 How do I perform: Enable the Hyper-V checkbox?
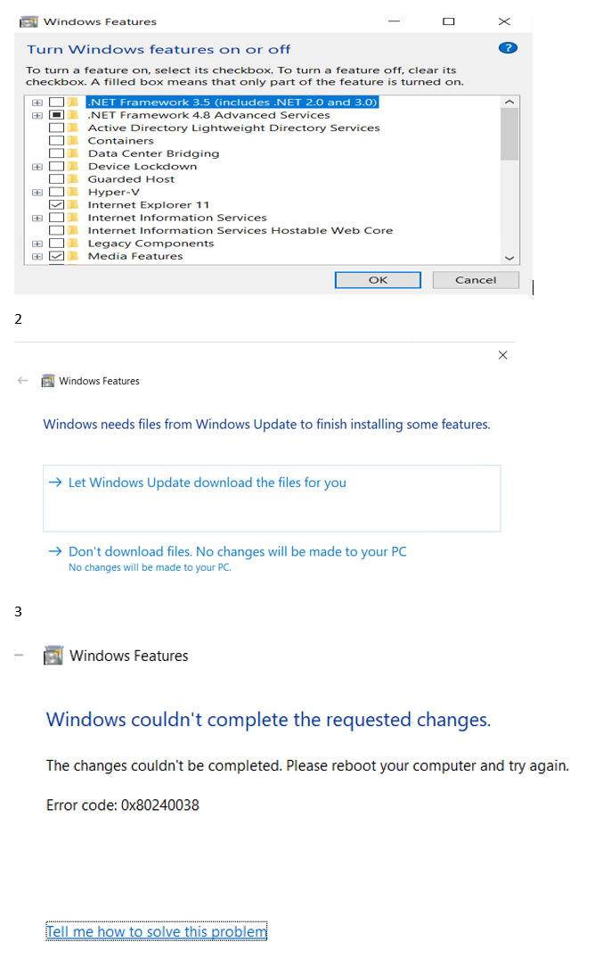coord(57,192)
